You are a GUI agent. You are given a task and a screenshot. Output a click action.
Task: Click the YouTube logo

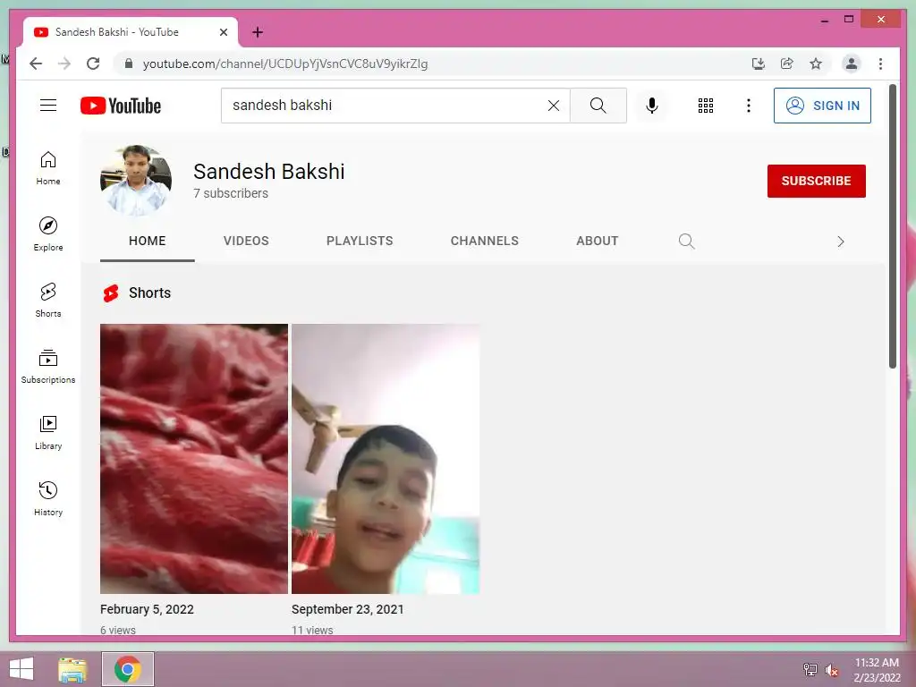pyautogui.click(x=121, y=106)
